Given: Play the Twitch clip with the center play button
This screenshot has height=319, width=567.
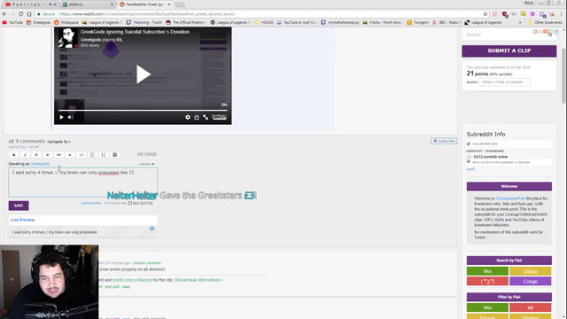Looking at the screenshot, I should 144,74.
